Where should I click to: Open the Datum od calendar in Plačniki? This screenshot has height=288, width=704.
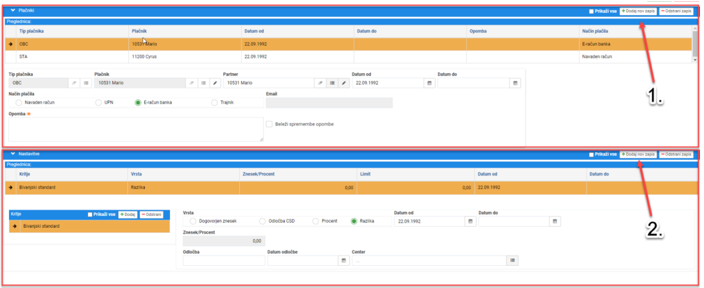(x=429, y=83)
